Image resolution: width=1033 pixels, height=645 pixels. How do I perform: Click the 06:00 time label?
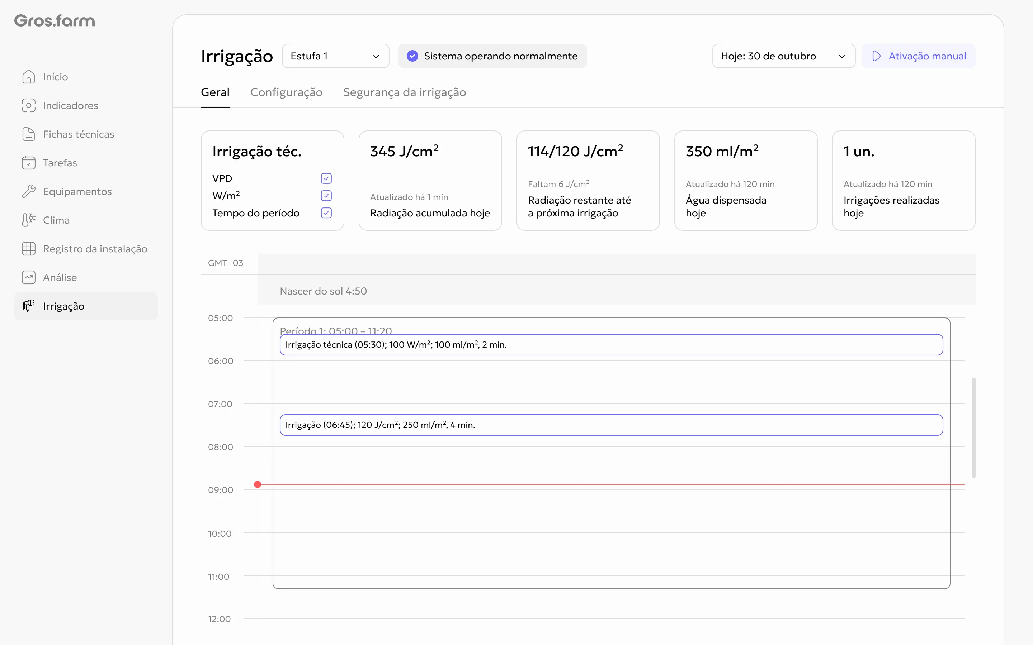pos(220,361)
